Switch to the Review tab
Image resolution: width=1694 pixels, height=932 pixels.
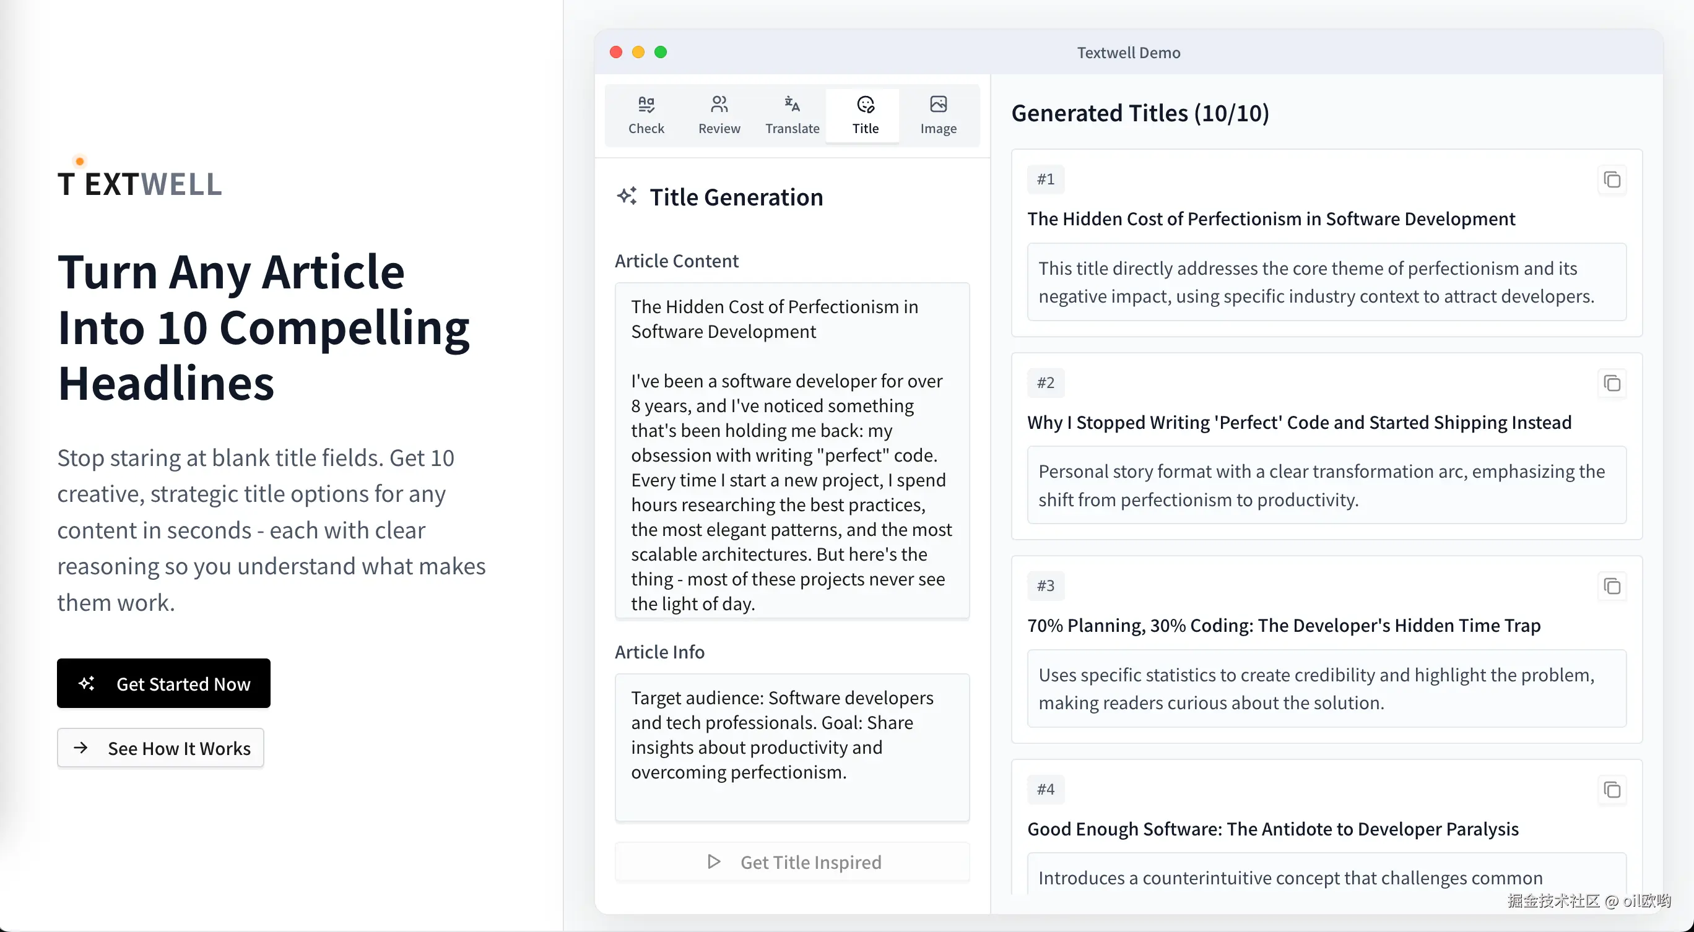pos(719,115)
